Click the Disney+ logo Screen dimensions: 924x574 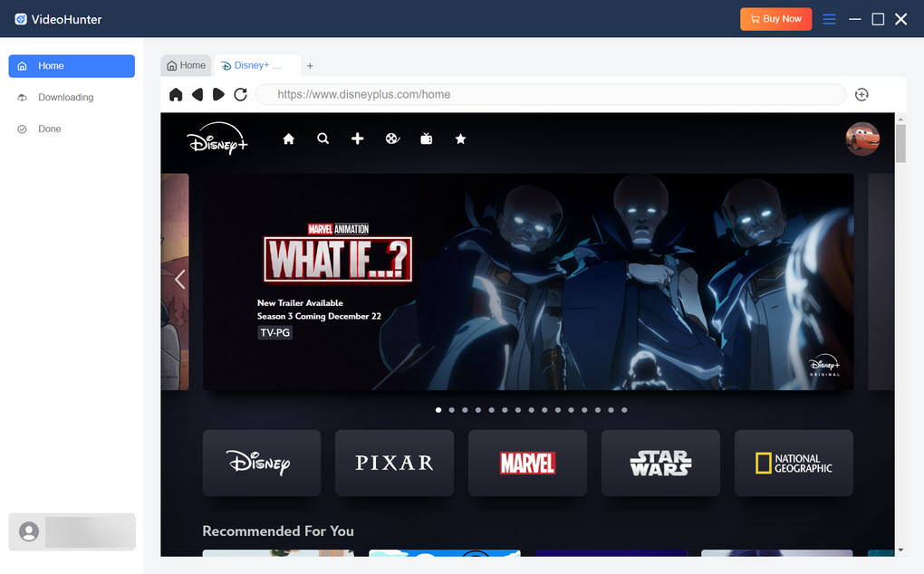(217, 139)
